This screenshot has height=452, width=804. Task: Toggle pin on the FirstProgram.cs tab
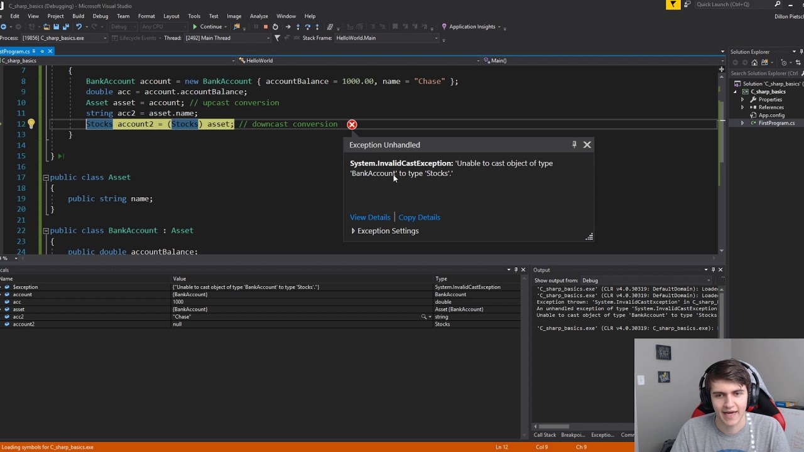point(42,51)
